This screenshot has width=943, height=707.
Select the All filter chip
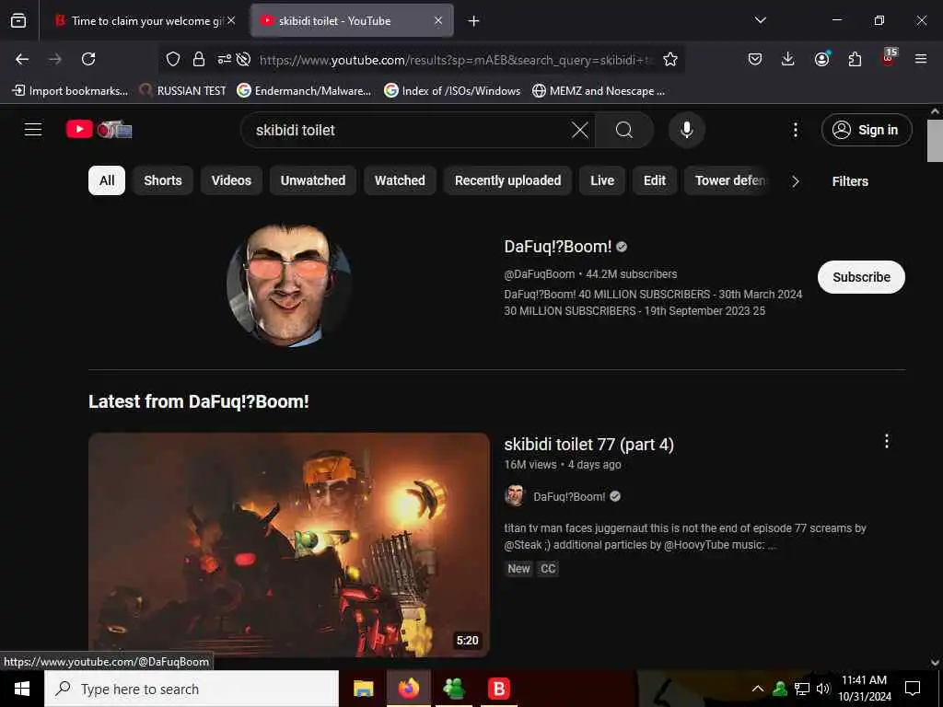[107, 180]
